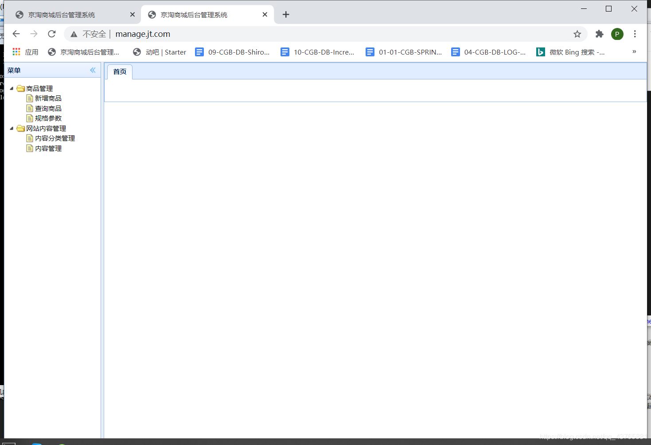Open 内容分类管理 in the menu tree
The image size is (651, 445).
click(55, 138)
